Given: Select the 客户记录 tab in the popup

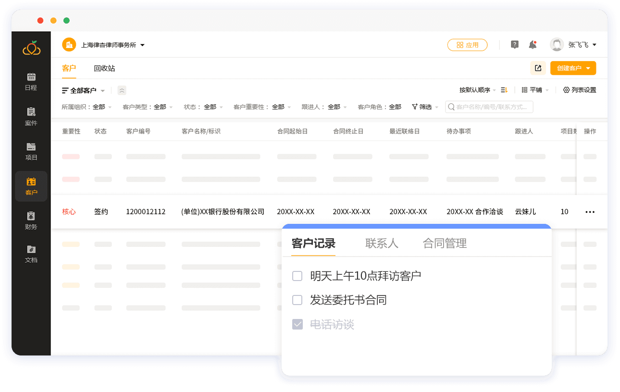Looking at the screenshot, I should click(x=313, y=243).
